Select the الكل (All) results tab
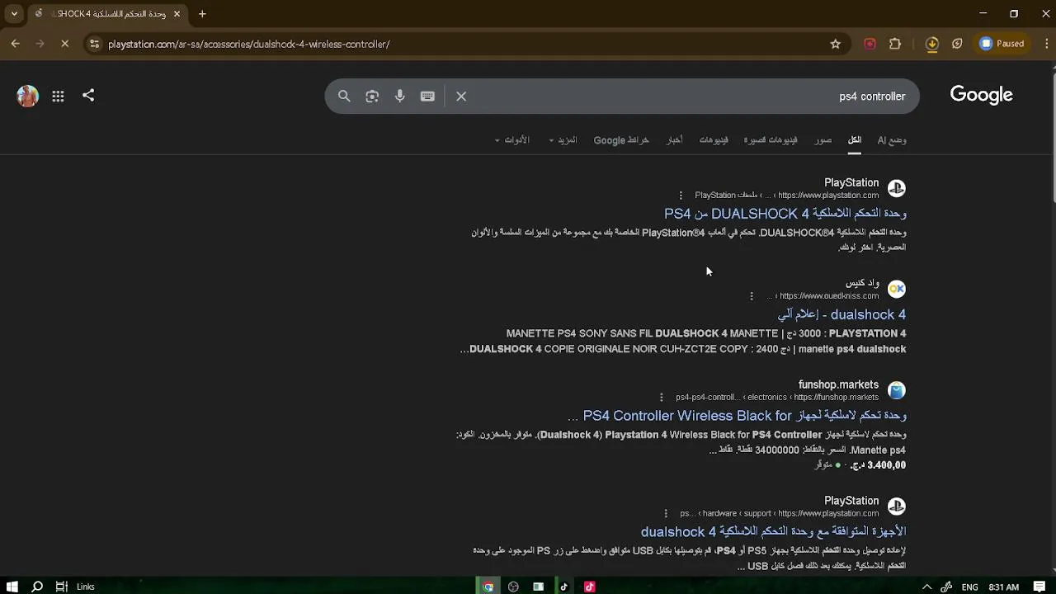This screenshot has width=1056, height=594. coord(855,140)
